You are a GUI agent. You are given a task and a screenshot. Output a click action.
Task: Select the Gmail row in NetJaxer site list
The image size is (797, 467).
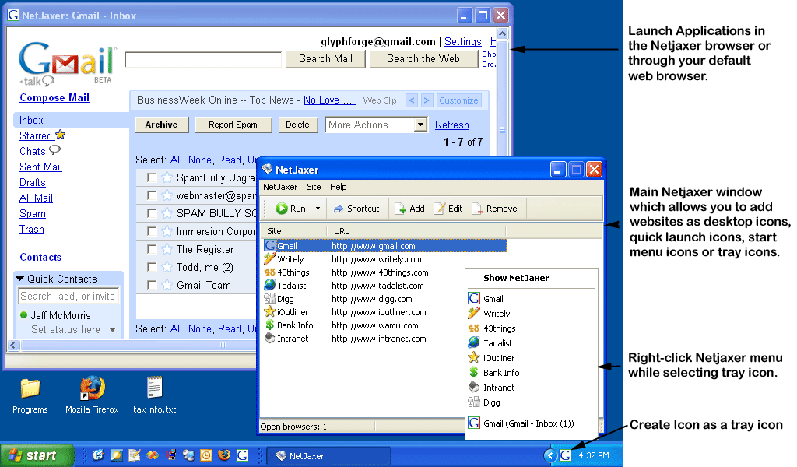click(x=384, y=246)
